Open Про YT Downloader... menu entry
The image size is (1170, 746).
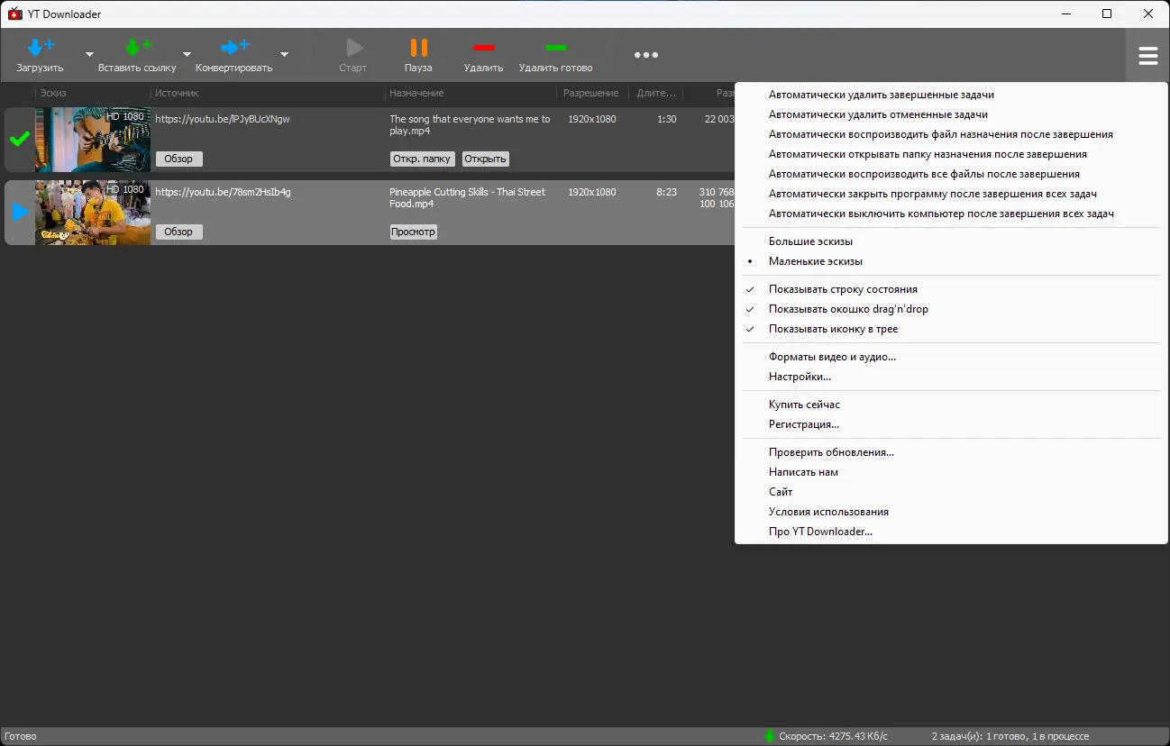(951, 532)
